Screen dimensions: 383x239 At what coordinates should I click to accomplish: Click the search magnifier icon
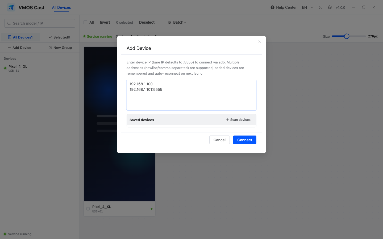tap(9, 23)
